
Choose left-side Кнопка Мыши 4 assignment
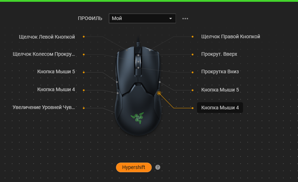point(56,90)
